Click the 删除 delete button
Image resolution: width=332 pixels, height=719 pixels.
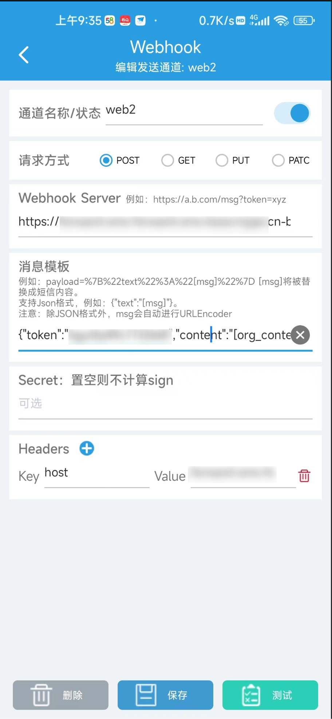[61, 695]
